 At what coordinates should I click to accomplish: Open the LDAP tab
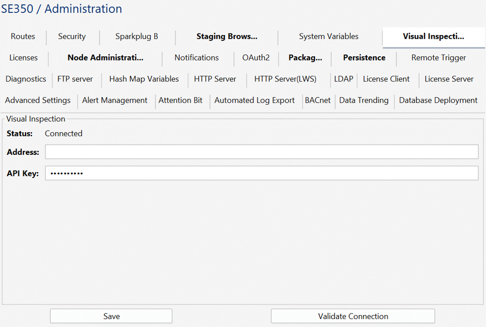point(343,79)
